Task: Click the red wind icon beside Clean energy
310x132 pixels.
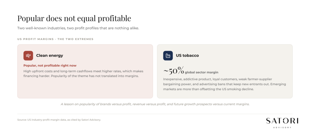Action: (x=28, y=56)
